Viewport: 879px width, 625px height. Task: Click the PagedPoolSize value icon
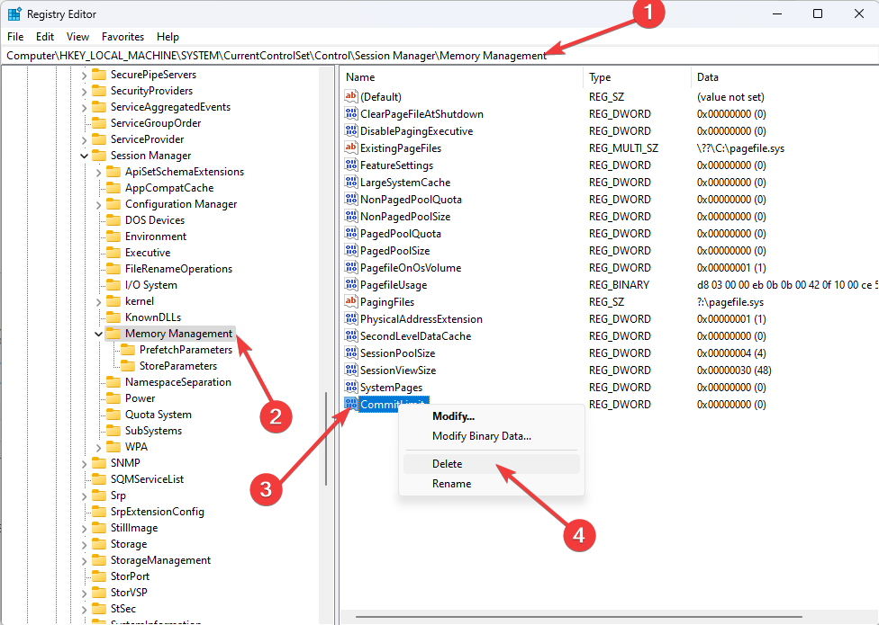tap(351, 250)
